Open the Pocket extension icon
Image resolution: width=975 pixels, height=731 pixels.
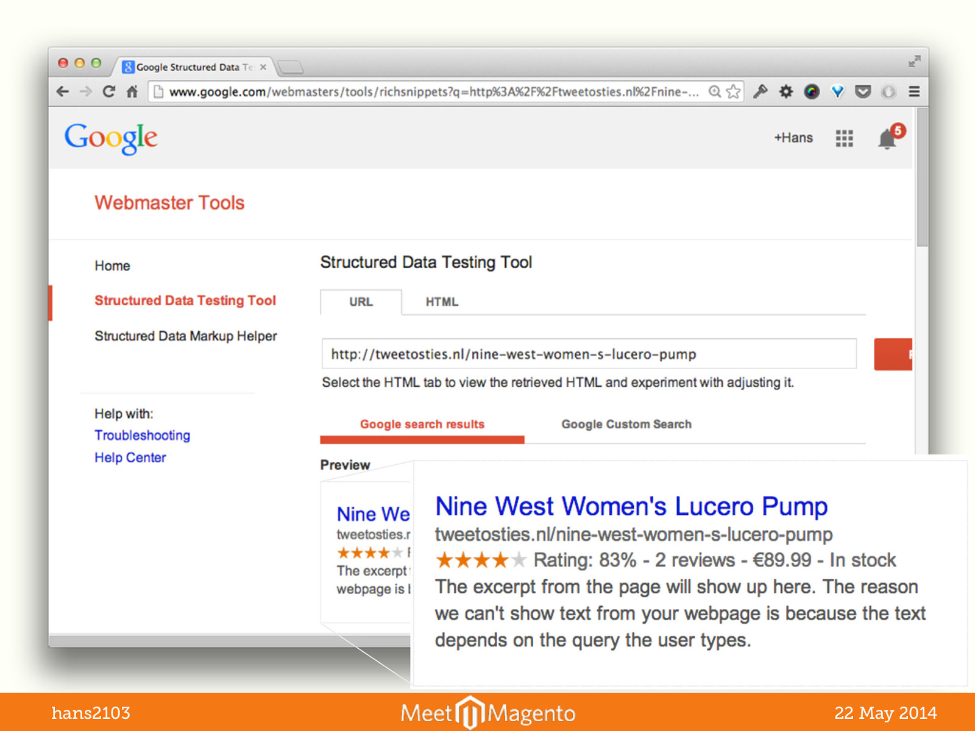[863, 91]
